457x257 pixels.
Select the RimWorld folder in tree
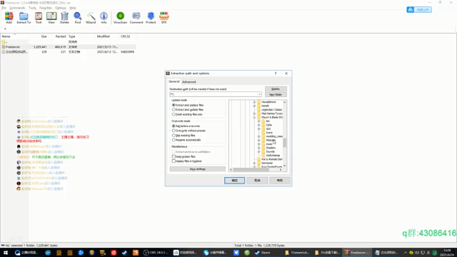click(267, 163)
